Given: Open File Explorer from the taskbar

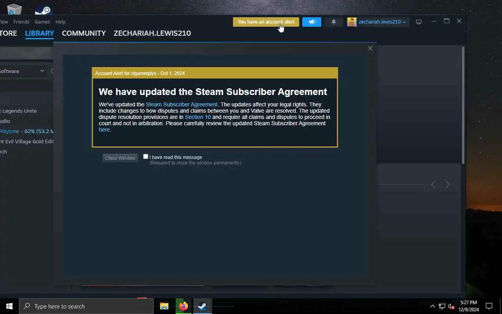Looking at the screenshot, I should click(x=164, y=306).
